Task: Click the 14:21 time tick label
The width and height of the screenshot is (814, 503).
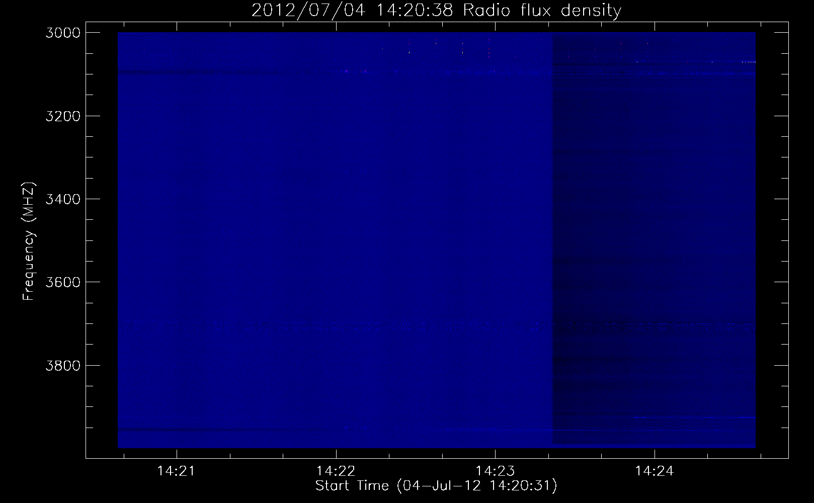Action: click(x=176, y=471)
